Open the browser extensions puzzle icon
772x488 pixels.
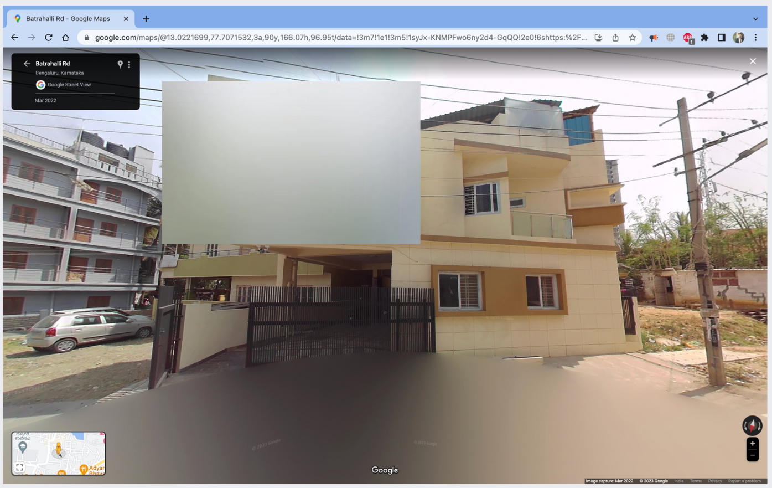click(x=704, y=37)
